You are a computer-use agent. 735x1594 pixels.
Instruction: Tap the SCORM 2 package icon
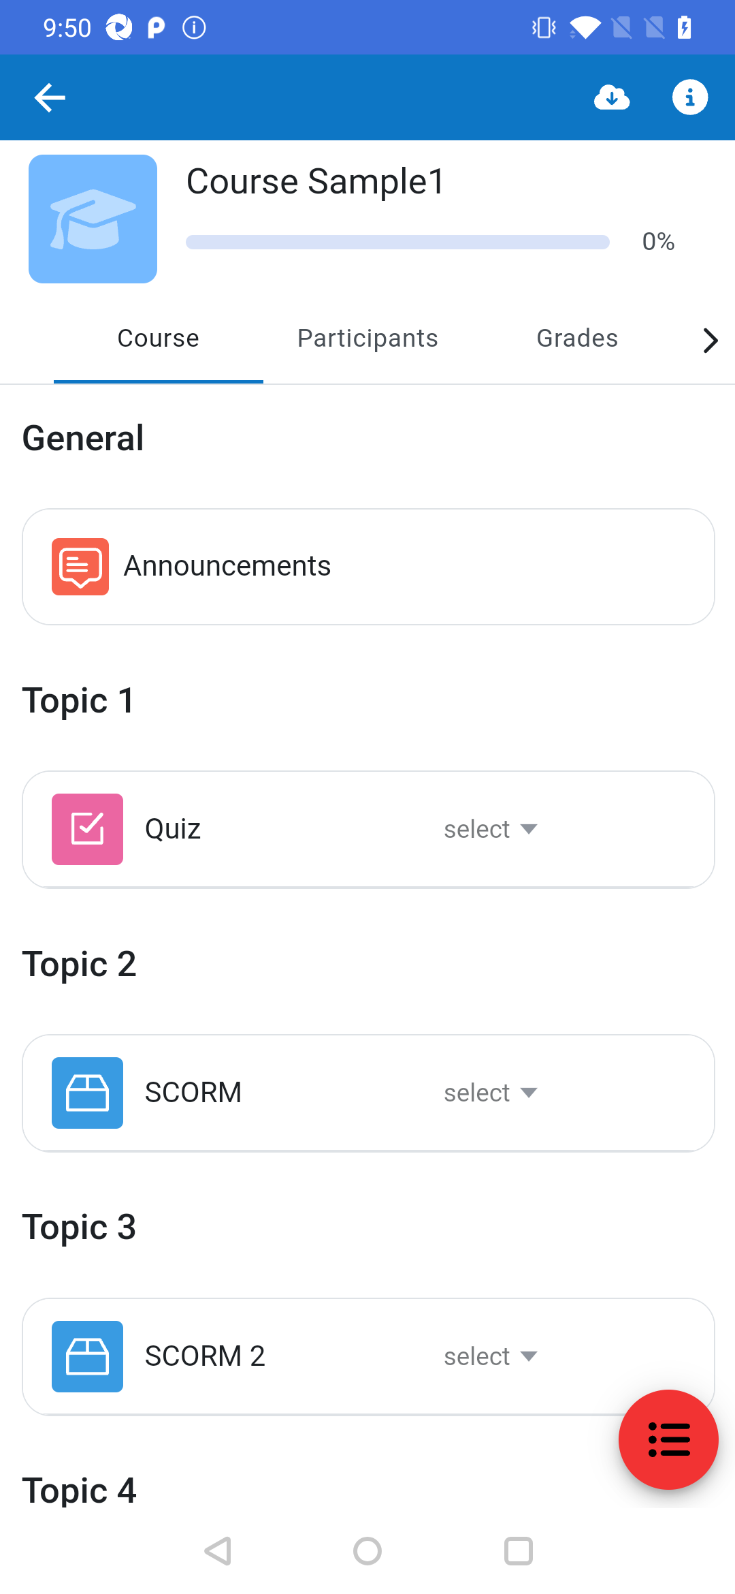[87, 1356]
